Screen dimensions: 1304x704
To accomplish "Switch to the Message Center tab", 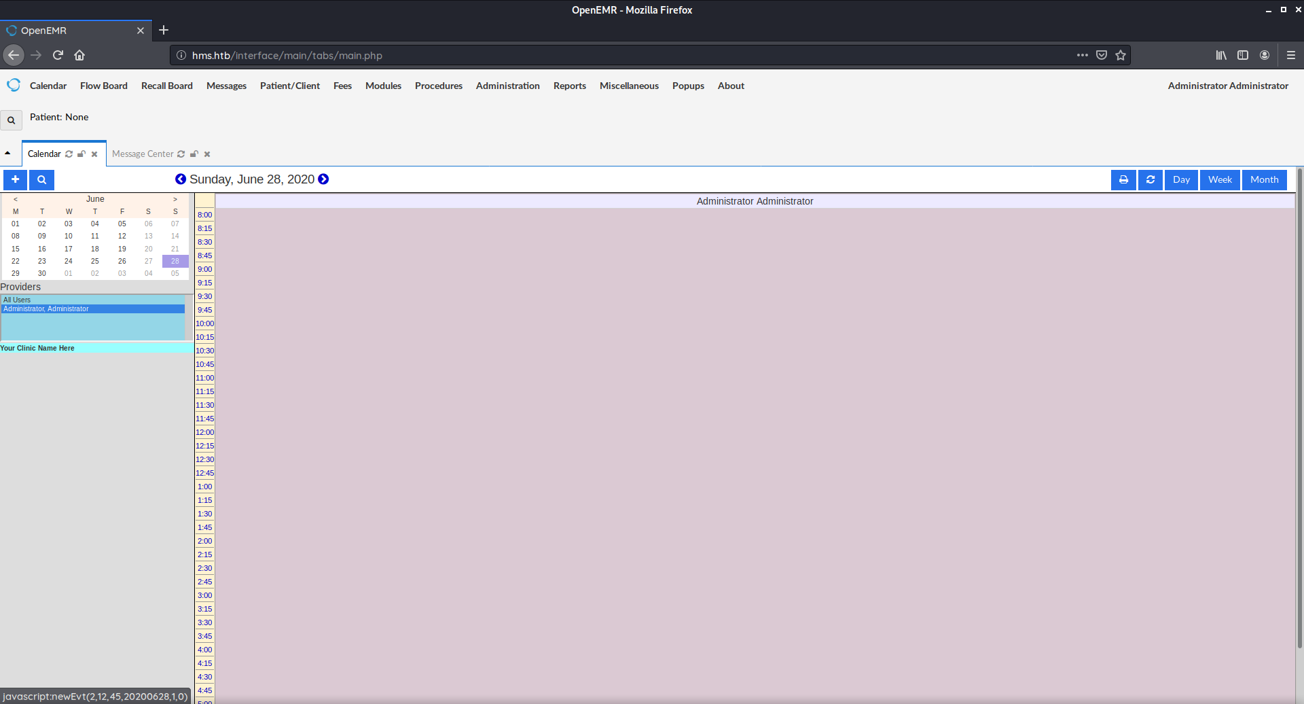I will 143,154.
